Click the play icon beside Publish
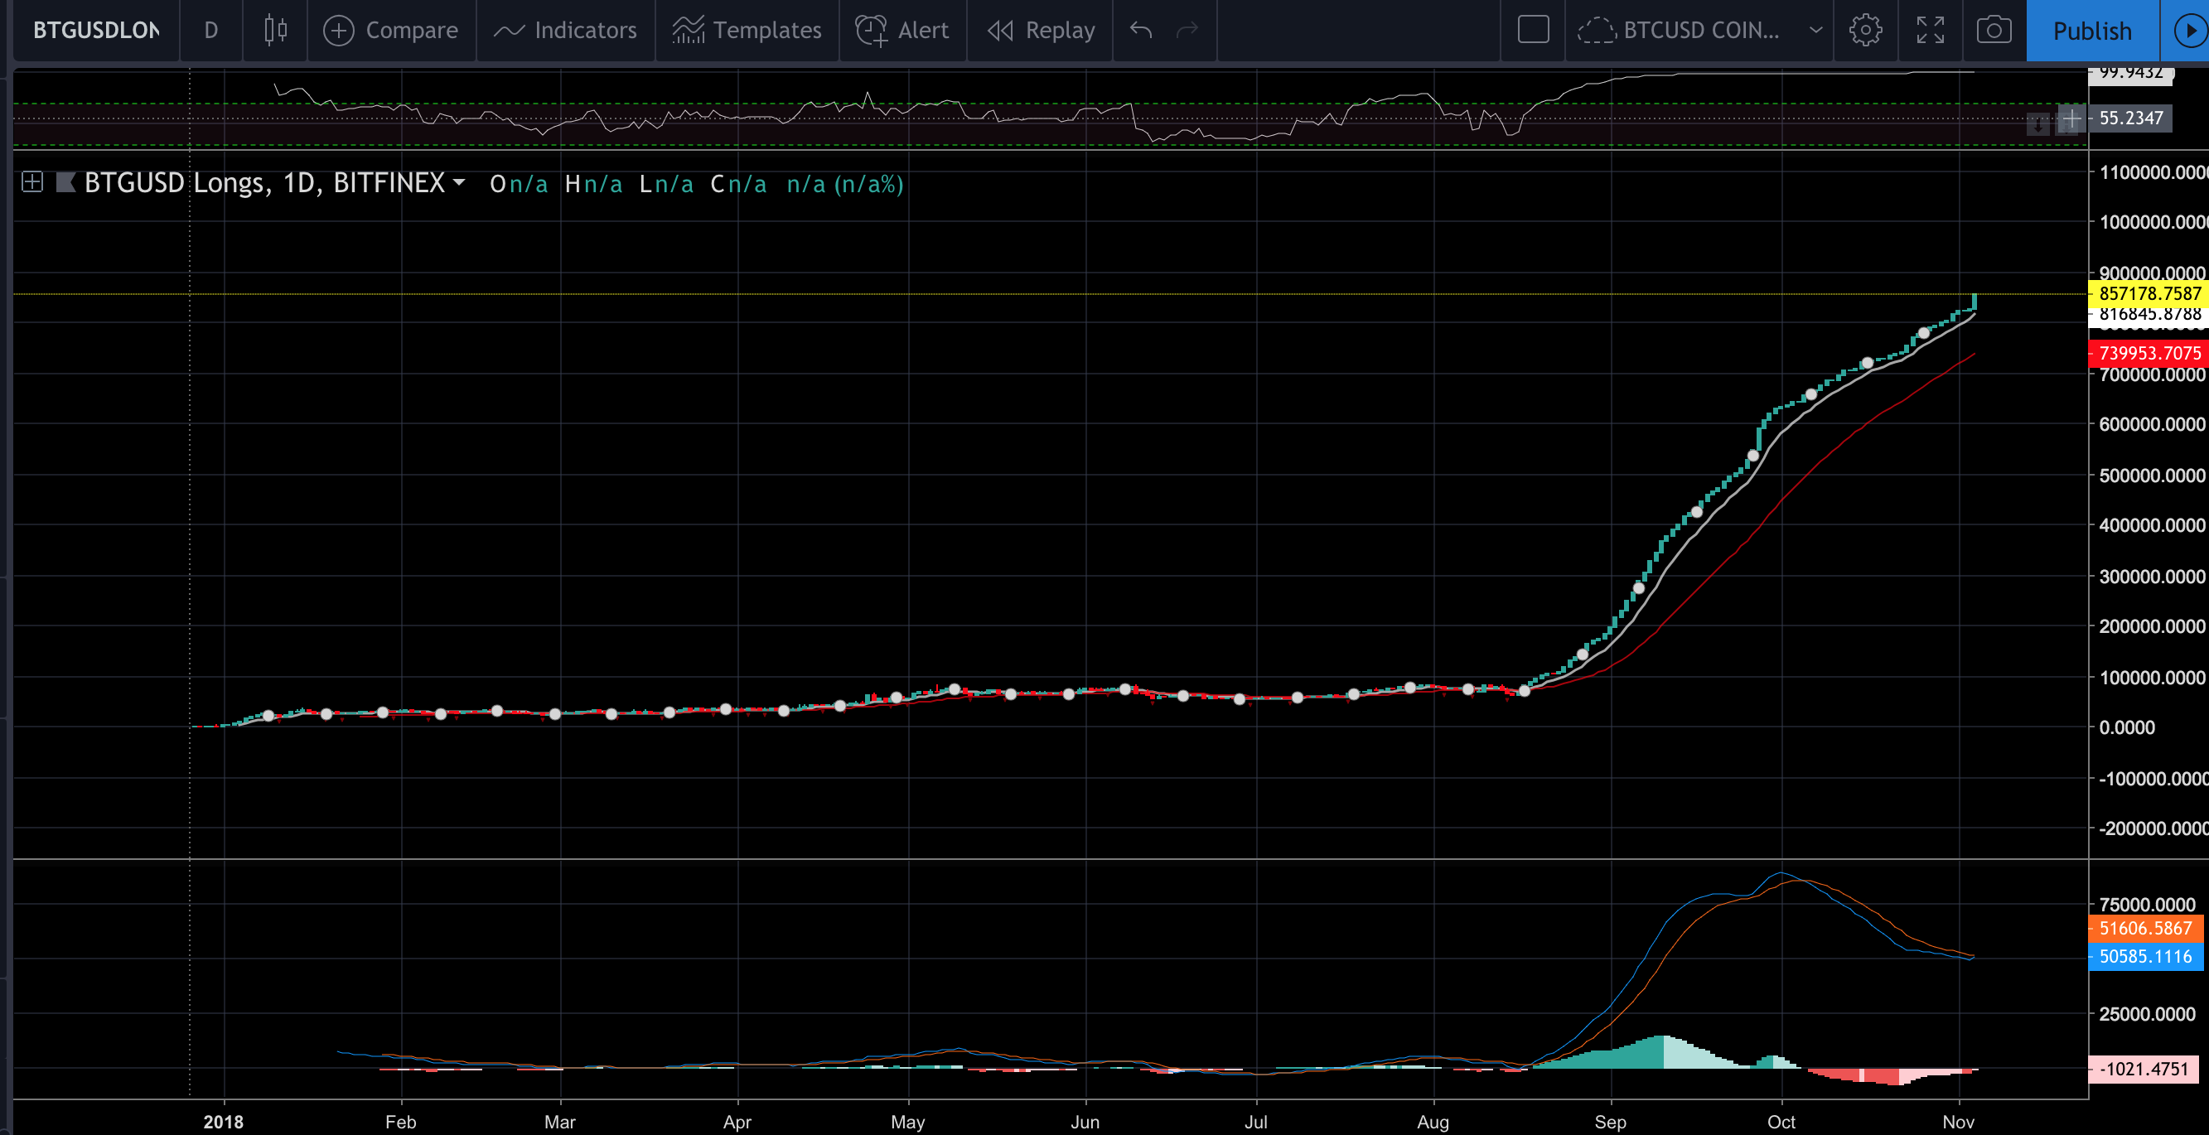Screen dimensions: 2209x1135 coord(2189,31)
